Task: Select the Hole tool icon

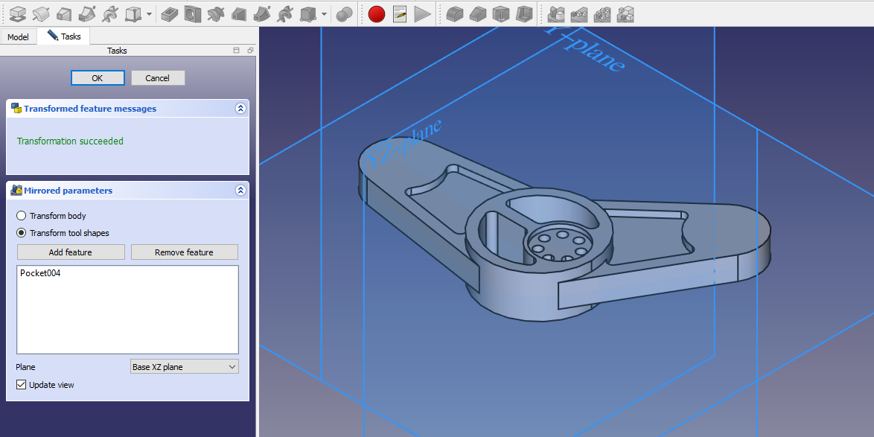Action: pyautogui.click(x=192, y=13)
